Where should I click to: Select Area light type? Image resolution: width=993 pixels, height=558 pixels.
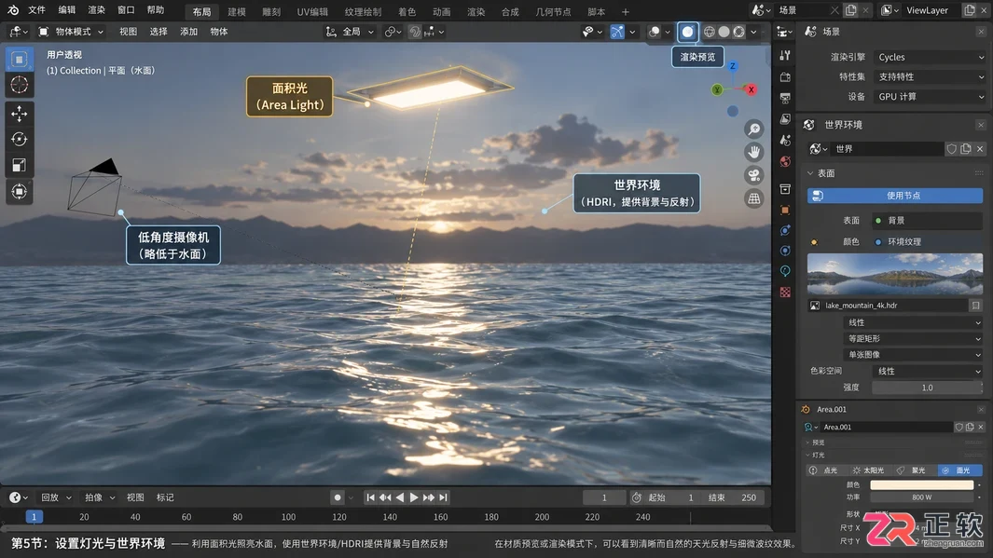[x=959, y=470]
